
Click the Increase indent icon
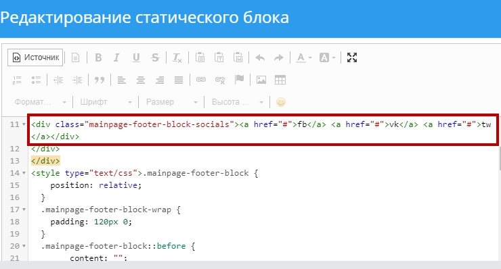click(x=77, y=80)
